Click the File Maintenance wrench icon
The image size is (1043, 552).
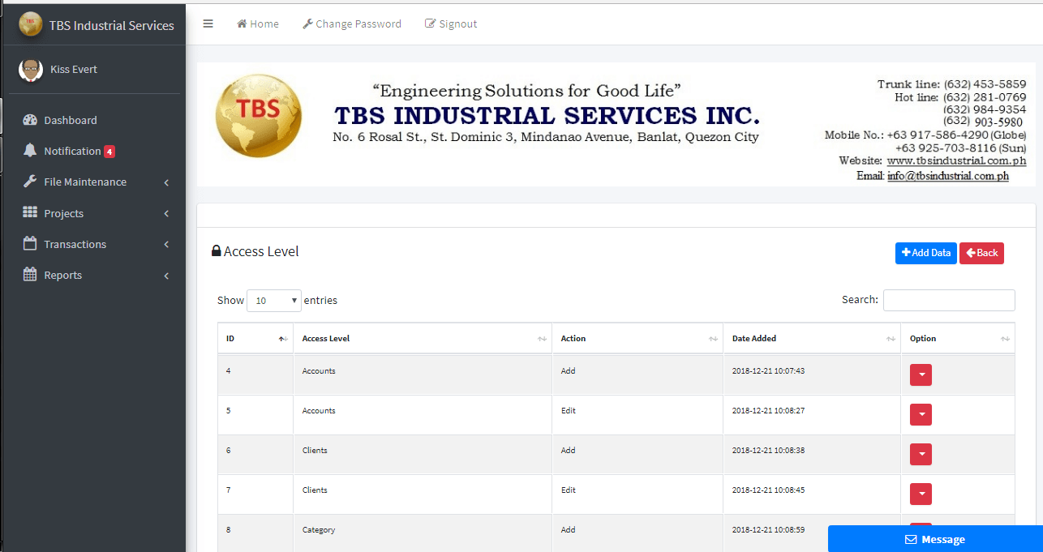(30, 182)
